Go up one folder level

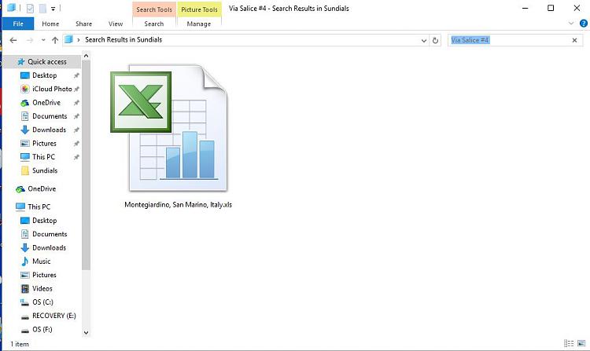click(x=55, y=40)
